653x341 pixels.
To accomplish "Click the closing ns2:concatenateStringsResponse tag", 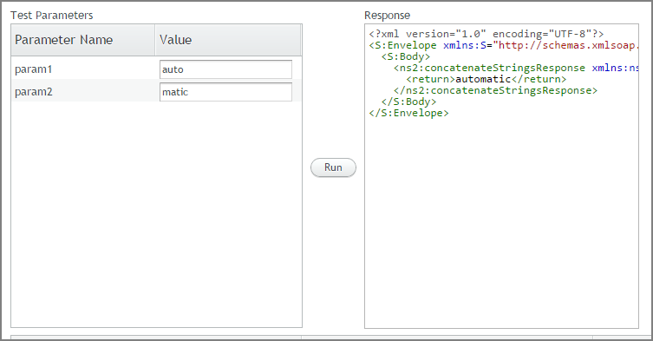I will pyautogui.click(x=495, y=90).
